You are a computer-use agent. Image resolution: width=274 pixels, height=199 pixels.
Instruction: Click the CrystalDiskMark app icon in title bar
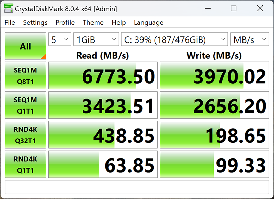tap(9, 8)
